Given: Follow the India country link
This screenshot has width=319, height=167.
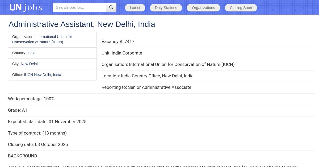Looking at the screenshot, I should 31,53.
